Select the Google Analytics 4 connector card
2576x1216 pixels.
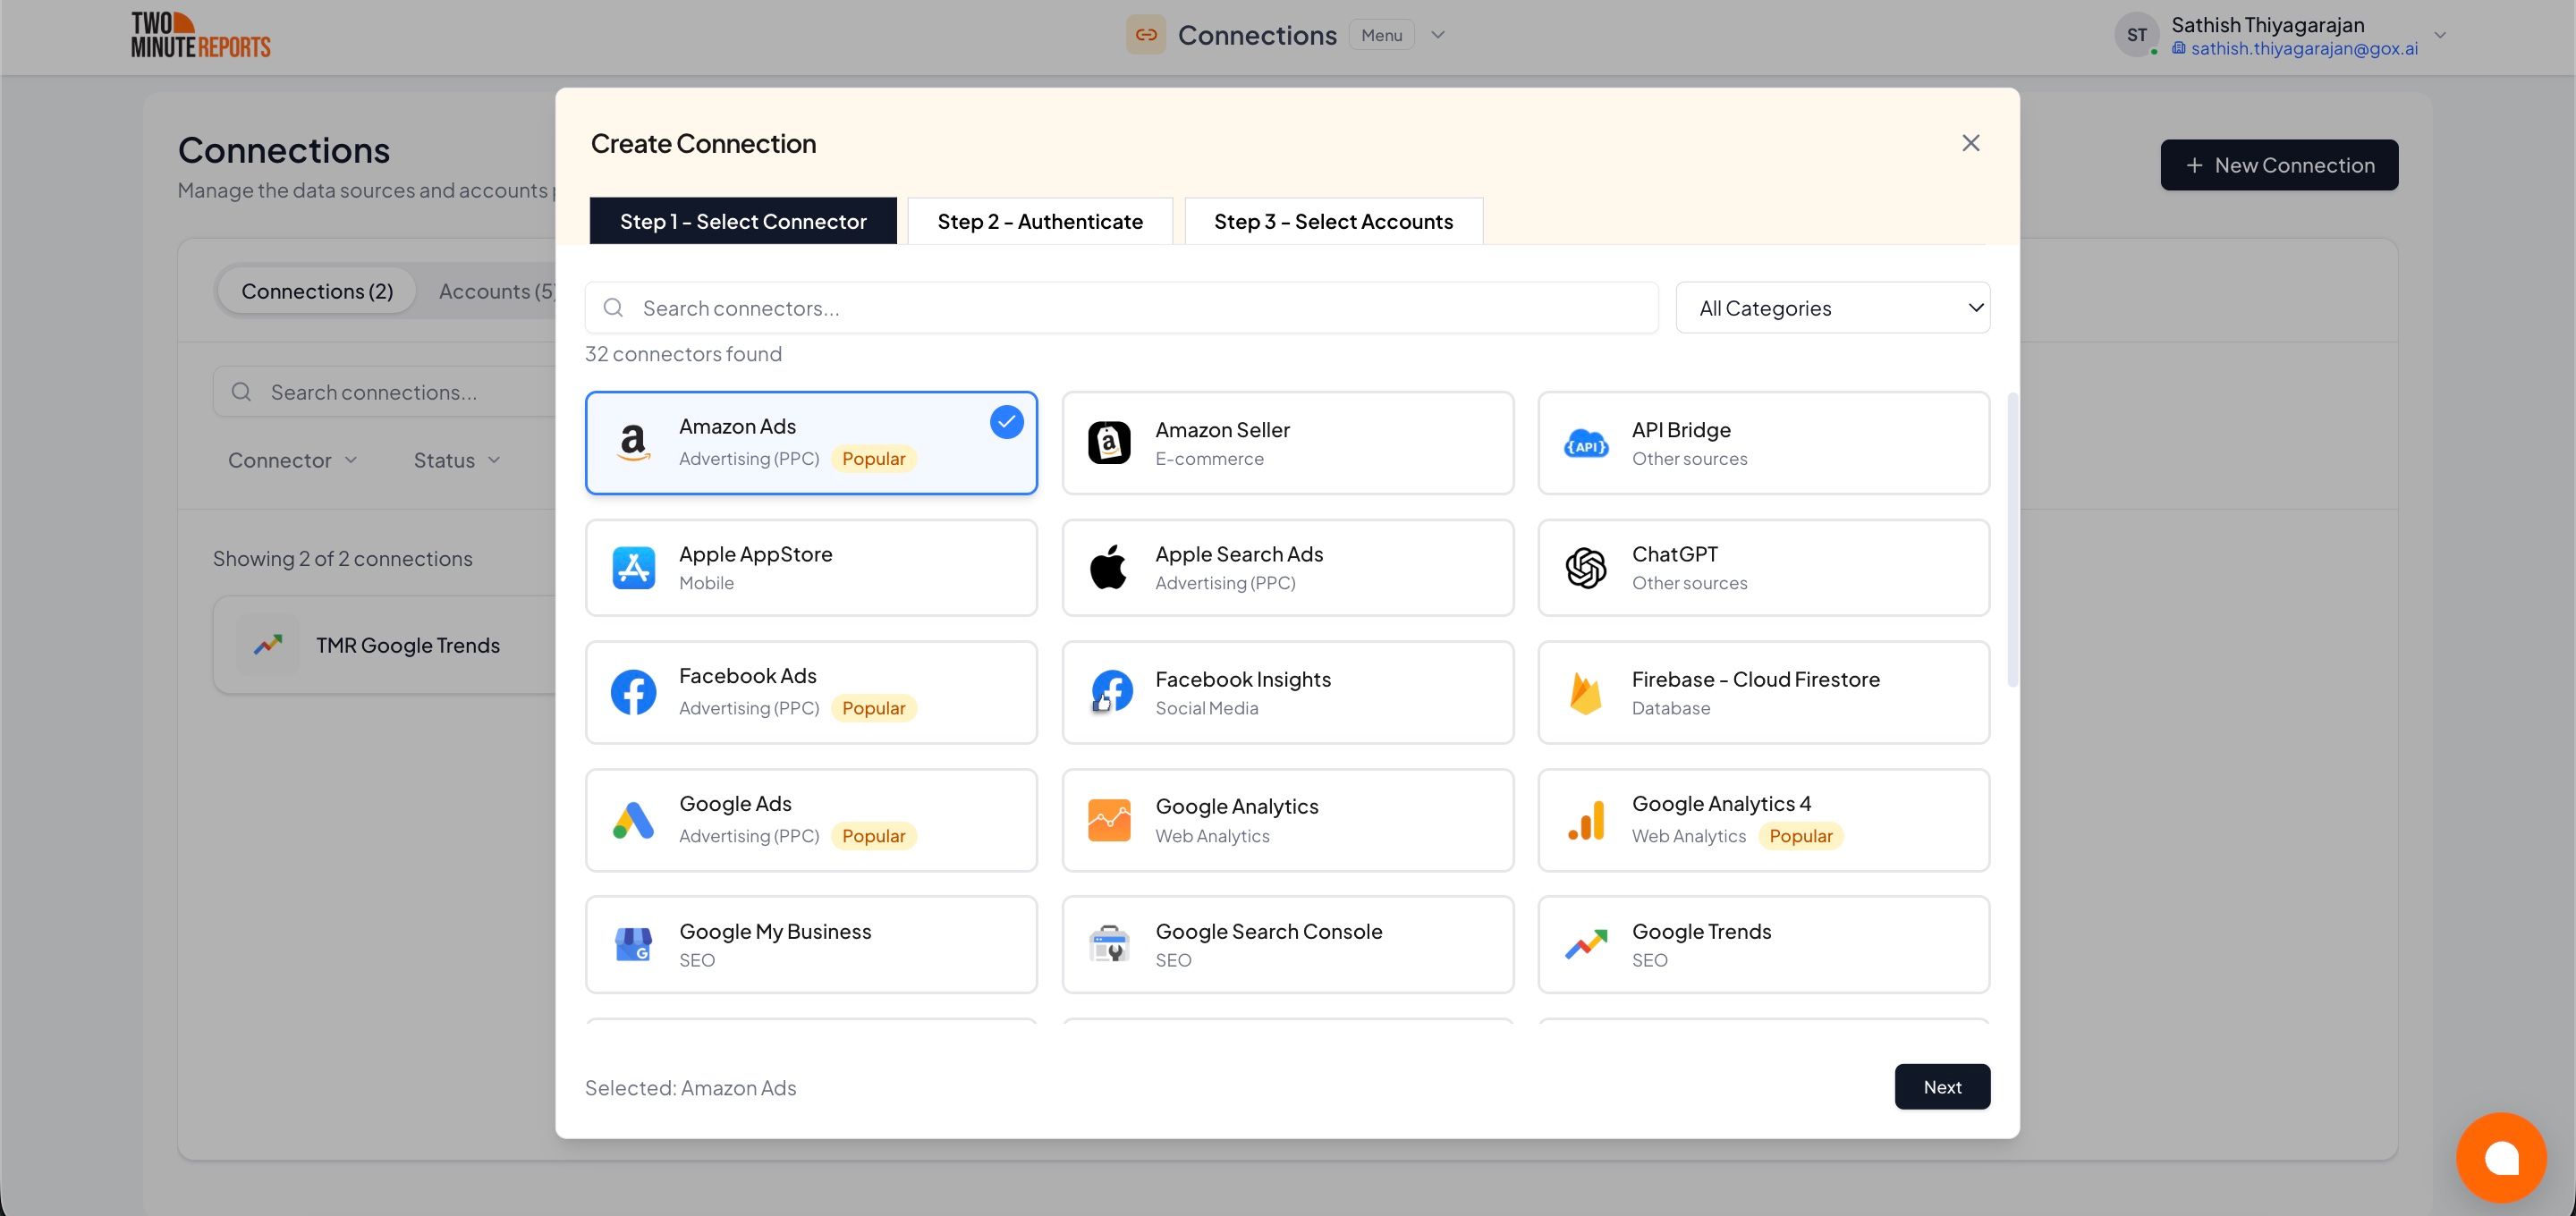pyautogui.click(x=1763, y=820)
